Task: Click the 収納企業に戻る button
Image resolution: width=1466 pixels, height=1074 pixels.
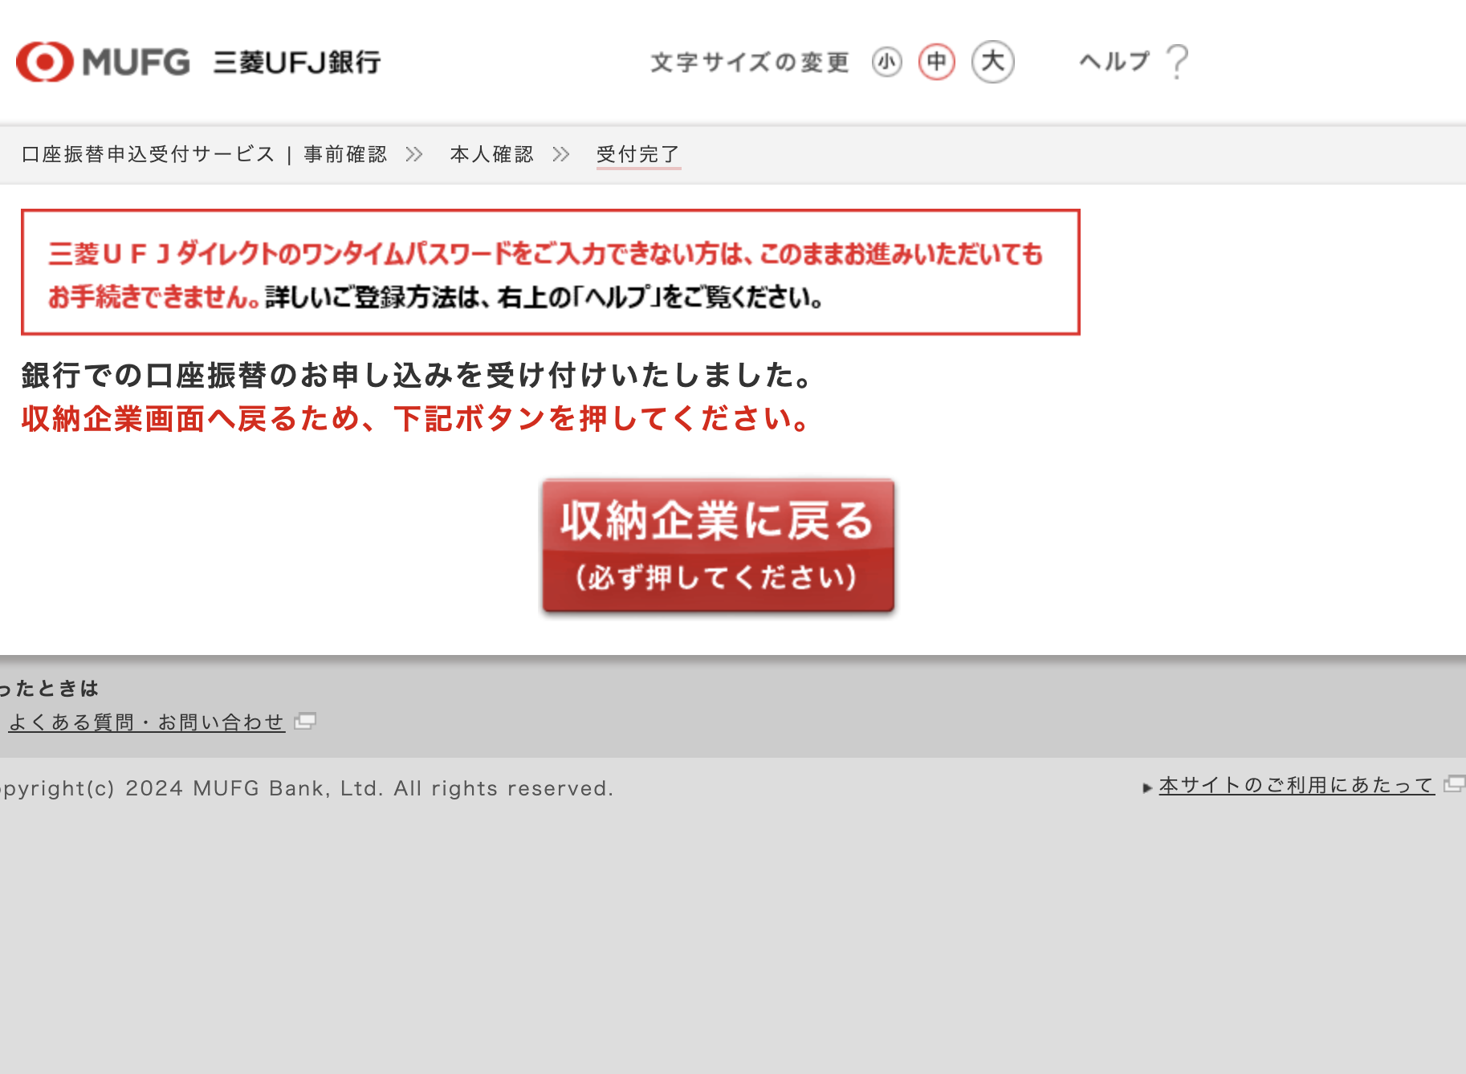Action: [x=718, y=546]
